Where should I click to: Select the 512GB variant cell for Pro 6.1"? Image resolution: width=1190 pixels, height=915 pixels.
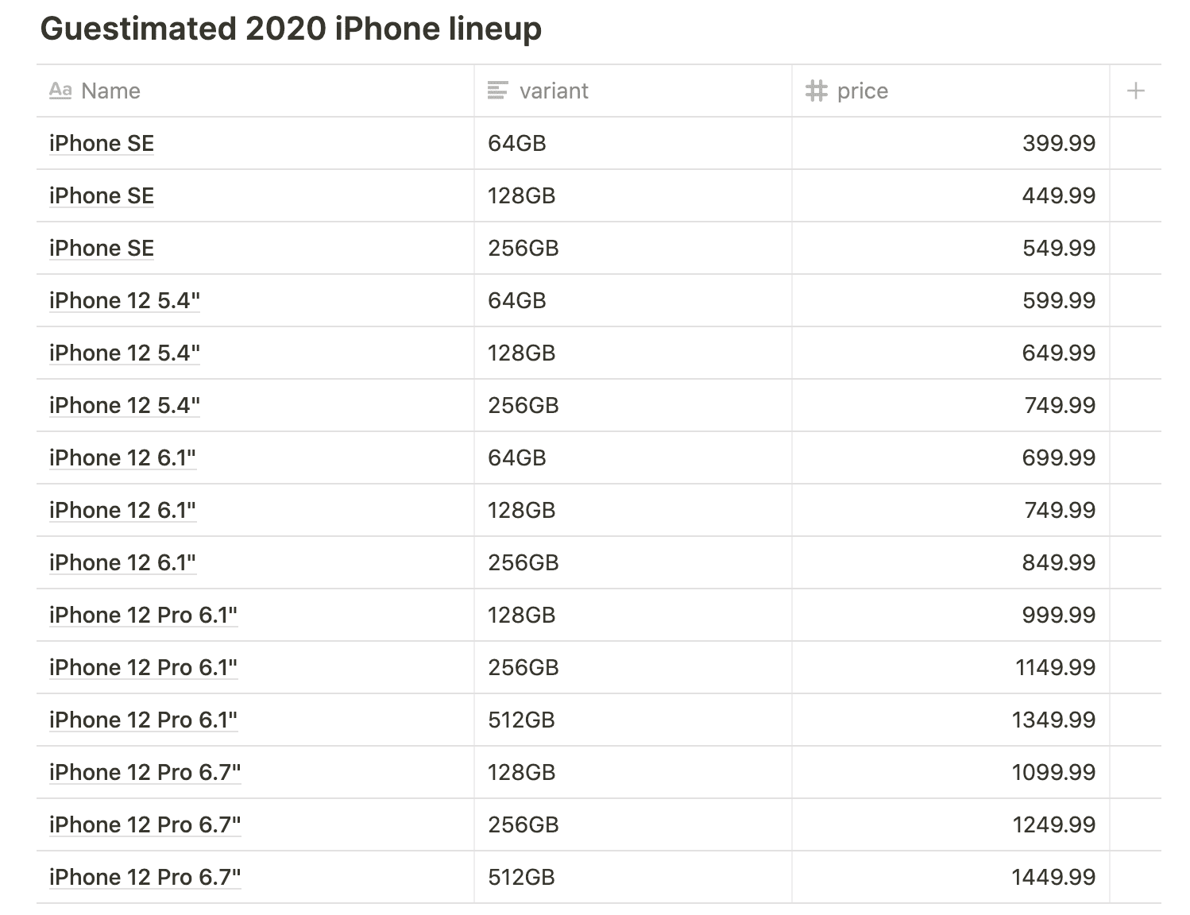pos(633,720)
